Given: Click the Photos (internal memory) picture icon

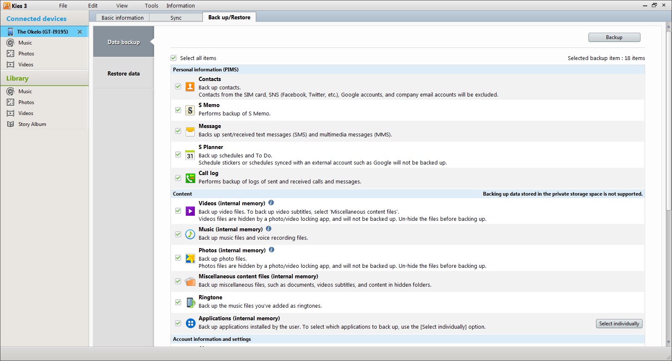Looking at the screenshot, I should click(190, 258).
